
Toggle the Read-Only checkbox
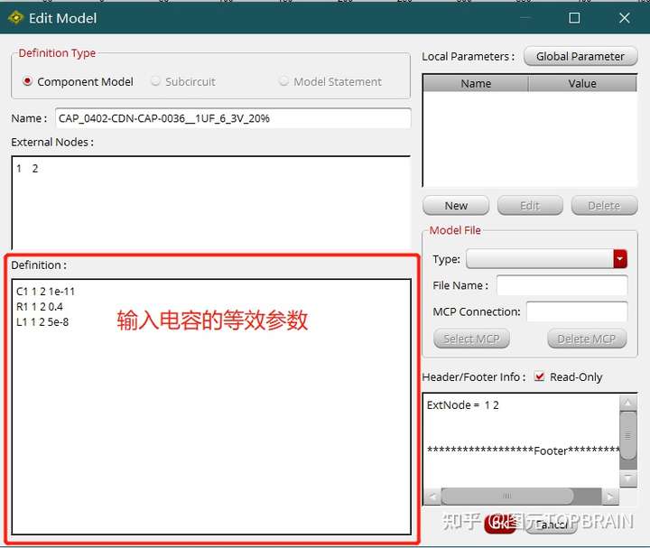(x=539, y=376)
